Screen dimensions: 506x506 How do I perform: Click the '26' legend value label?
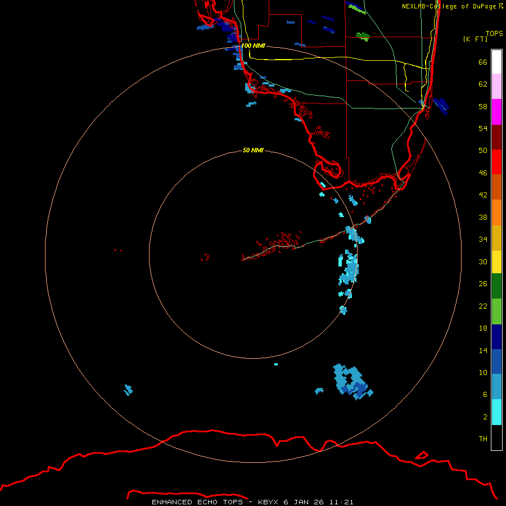(483, 284)
